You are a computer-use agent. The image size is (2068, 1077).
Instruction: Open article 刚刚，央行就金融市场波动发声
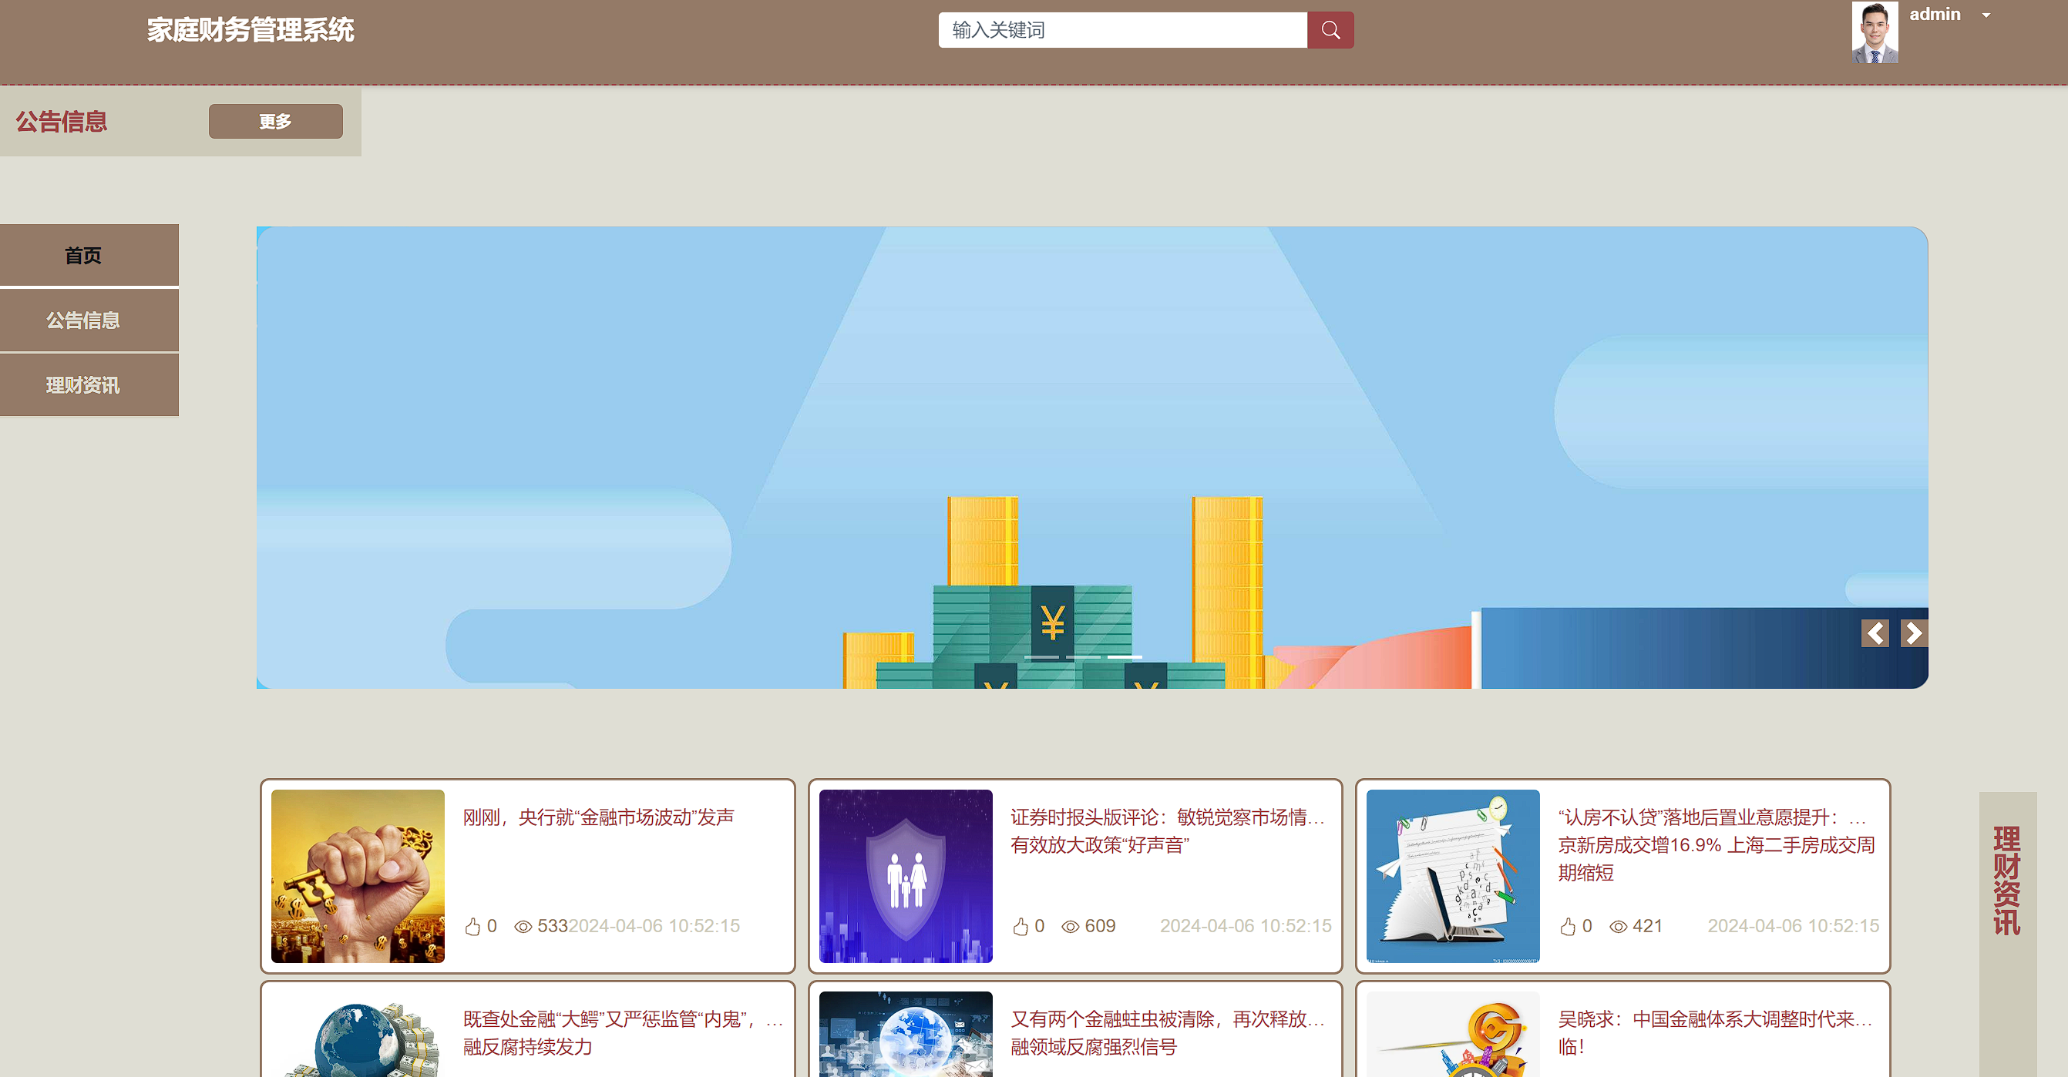pos(598,817)
